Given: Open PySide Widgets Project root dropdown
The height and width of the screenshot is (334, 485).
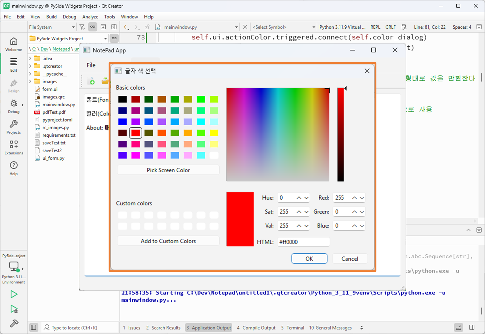Looking at the screenshot, I should point(68,39).
